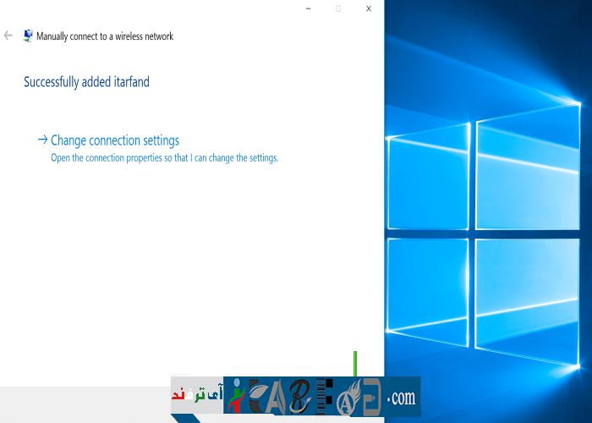This screenshot has width=592, height=423.
Task: Click the gray footer bar of the wizard
Action: click(85, 404)
